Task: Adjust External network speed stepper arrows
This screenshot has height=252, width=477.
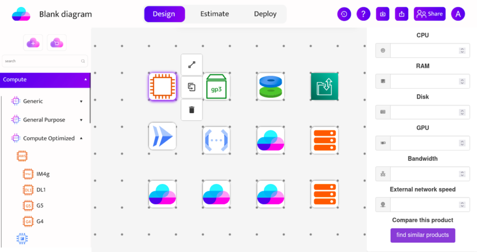Action: (x=462, y=204)
